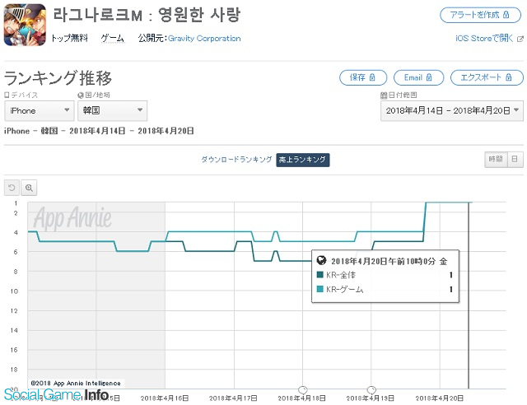Select the 売上ランキング tab
Viewport: 527px width, 405px height.
[x=303, y=160]
